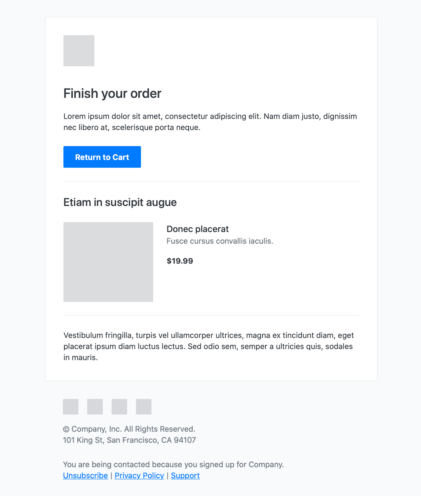Select the second social media icon in footer
Screen dimensions: 421x496
click(x=95, y=406)
